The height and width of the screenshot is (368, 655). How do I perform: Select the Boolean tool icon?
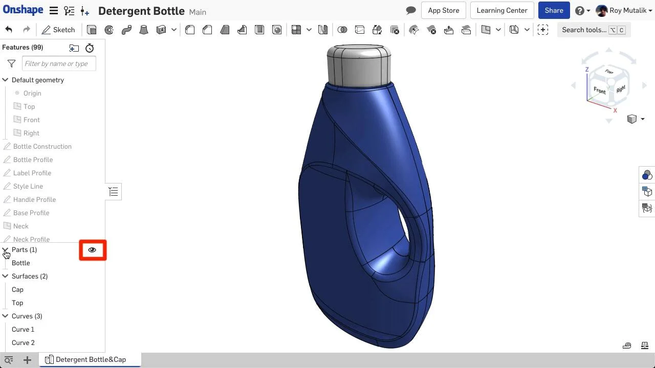342,30
